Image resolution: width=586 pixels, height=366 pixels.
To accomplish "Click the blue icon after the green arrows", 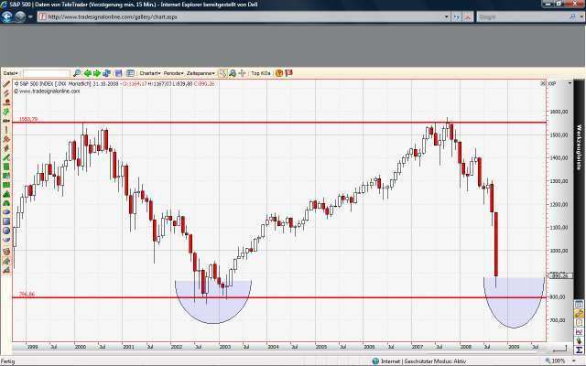I will [106, 73].
